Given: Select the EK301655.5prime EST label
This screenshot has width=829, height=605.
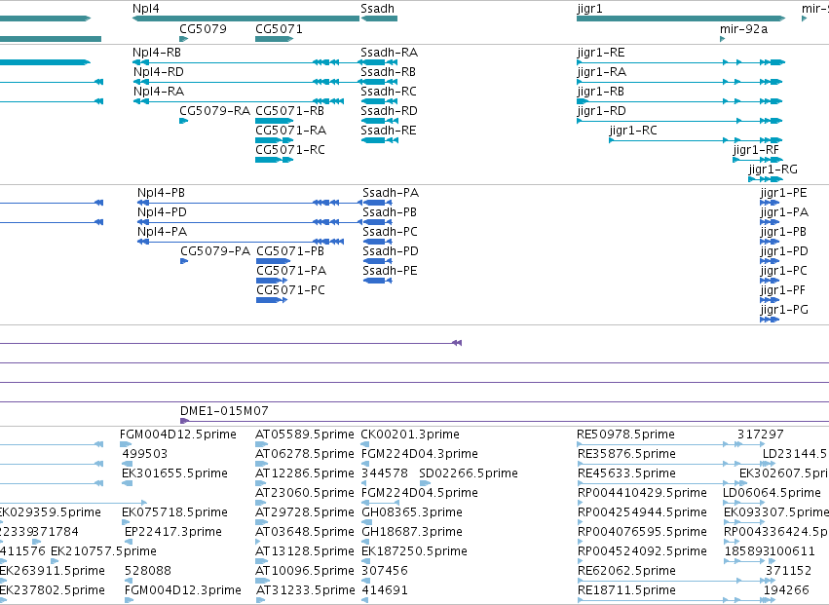Looking at the screenshot, I should coord(175,473).
